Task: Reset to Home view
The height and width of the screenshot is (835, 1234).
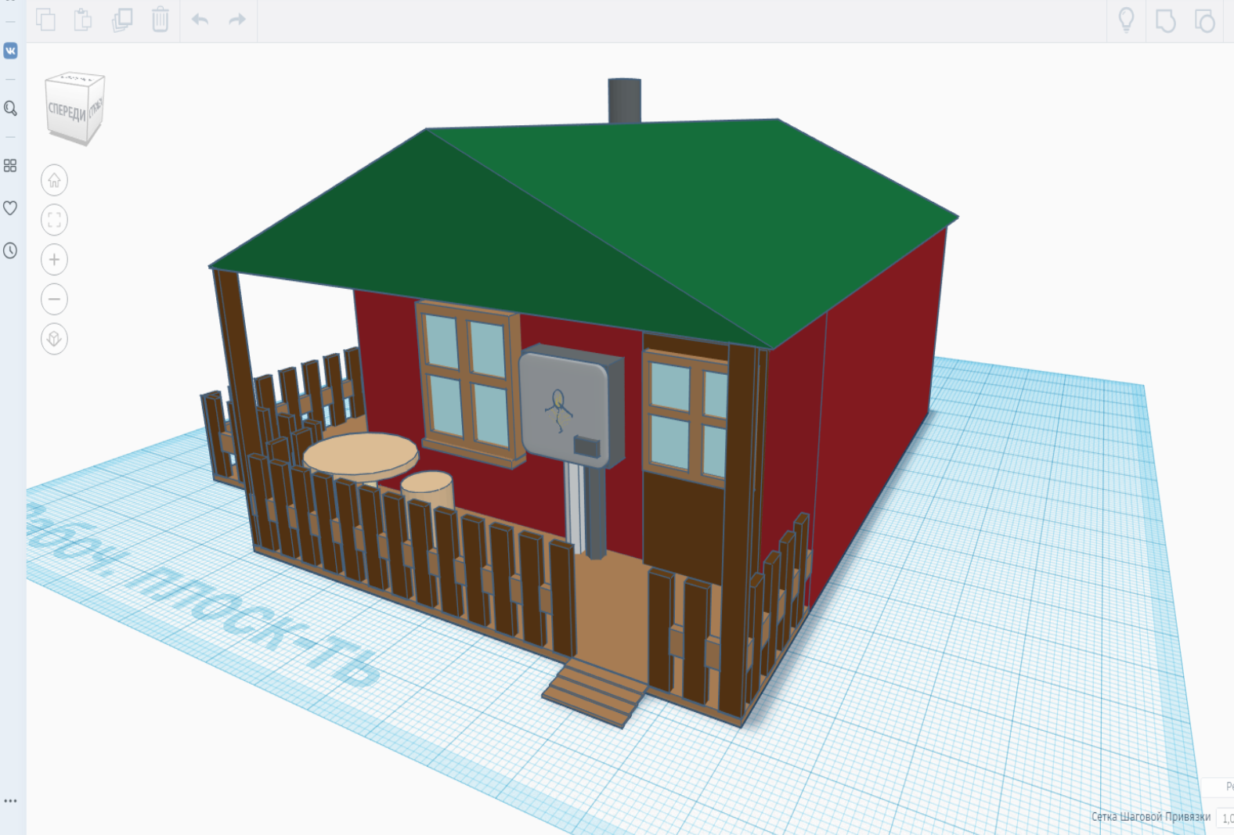Action: pos(54,180)
